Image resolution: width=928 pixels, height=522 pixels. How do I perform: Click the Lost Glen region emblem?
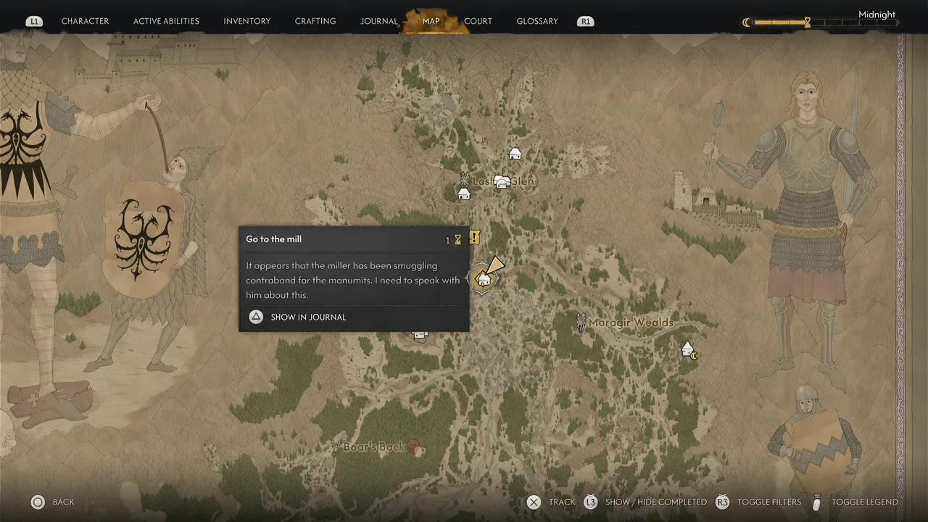(x=465, y=178)
